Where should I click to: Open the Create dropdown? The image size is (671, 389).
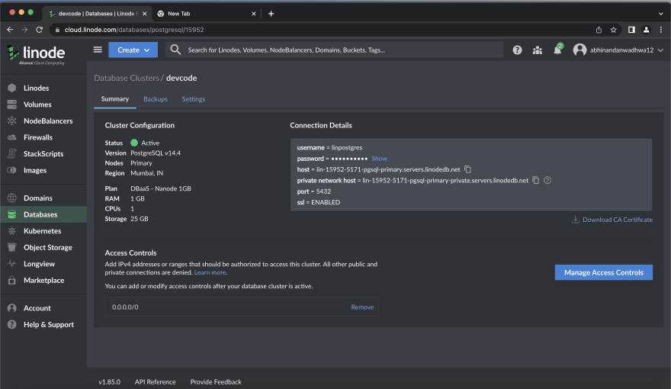pos(133,50)
